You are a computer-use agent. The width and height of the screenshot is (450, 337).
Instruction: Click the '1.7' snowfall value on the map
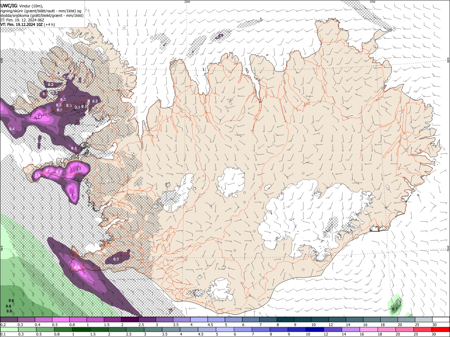click(x=73, y=196)
